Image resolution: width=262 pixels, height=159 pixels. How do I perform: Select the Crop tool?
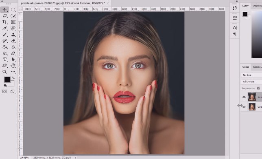(x=4, y=22)
